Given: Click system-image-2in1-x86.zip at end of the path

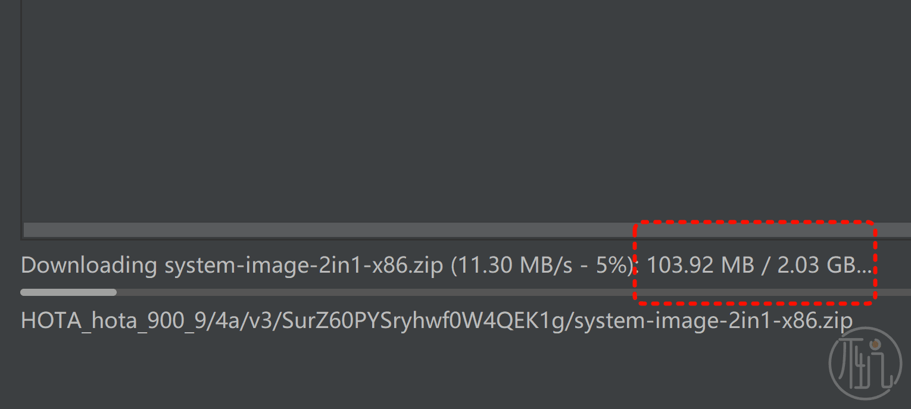Looking at the screenshot, I should pos(714,321).
